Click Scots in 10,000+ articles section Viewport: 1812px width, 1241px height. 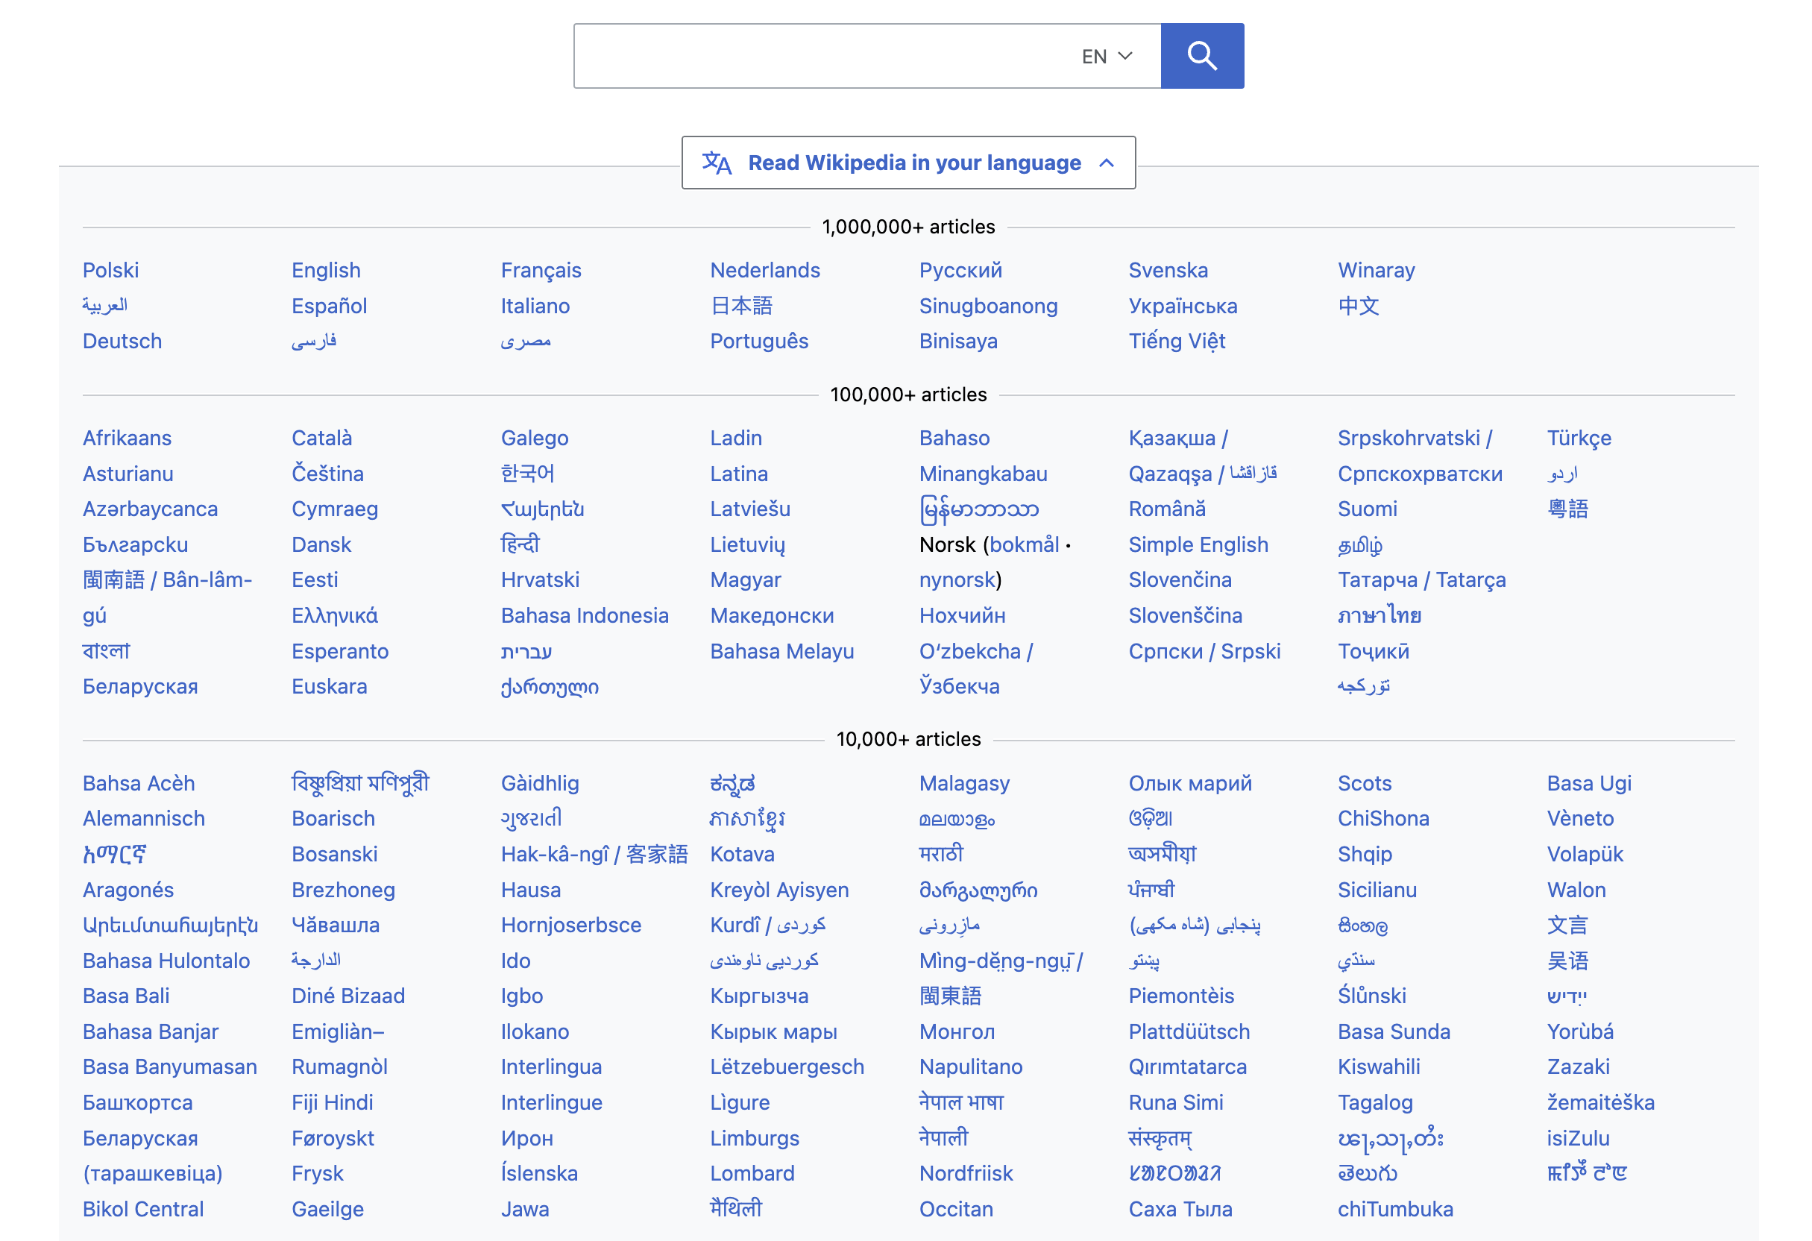click(1363, 782)
